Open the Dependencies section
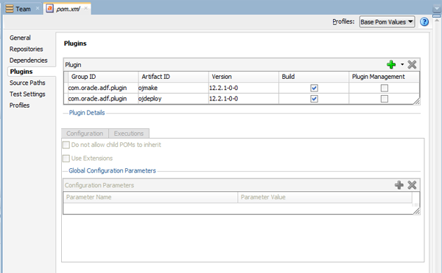 29,60
